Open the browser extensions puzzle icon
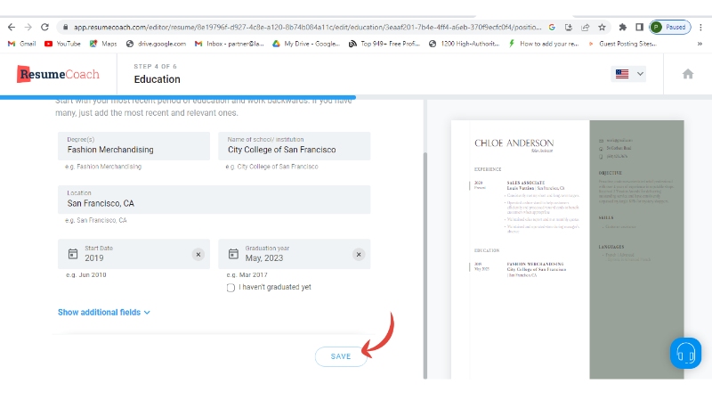This screenshot has height=400, width=712. click(x=622, y=28)
